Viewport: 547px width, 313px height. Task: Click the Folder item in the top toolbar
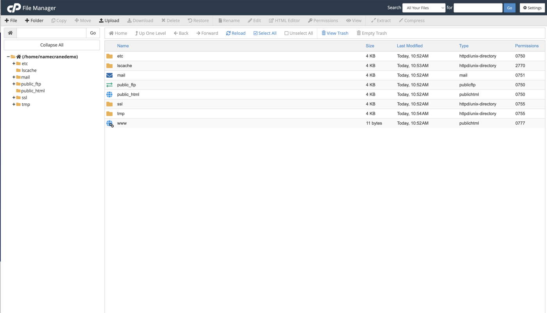click(x=34, y=20)
